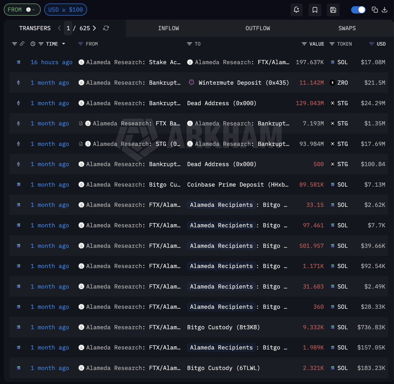394x384 pixels.
Task: Click the Wintermute entity logo icon
Action: [191, 82]
